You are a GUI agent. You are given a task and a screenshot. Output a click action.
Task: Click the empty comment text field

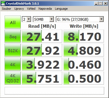tap(54, 91)
